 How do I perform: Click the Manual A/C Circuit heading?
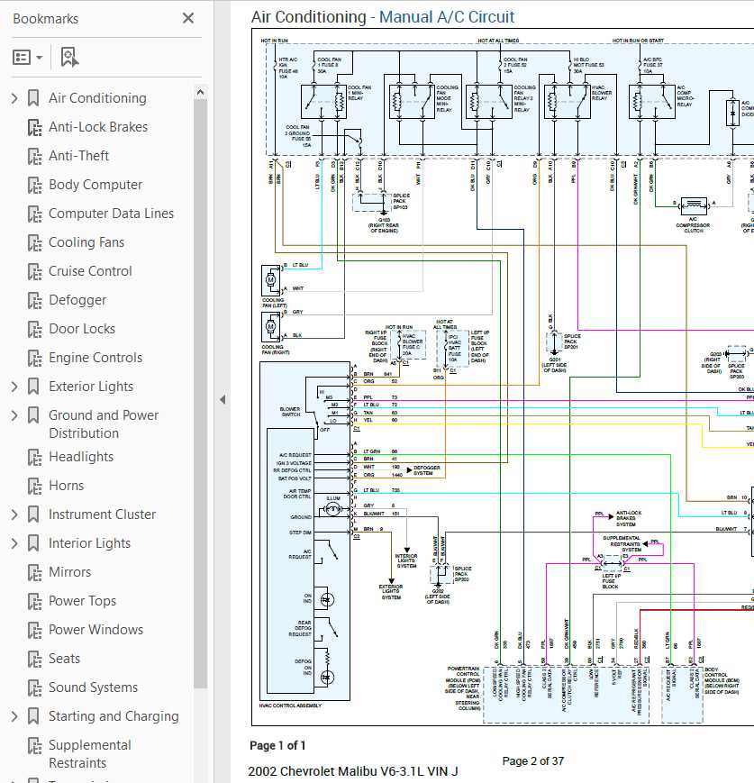[447, 17]
